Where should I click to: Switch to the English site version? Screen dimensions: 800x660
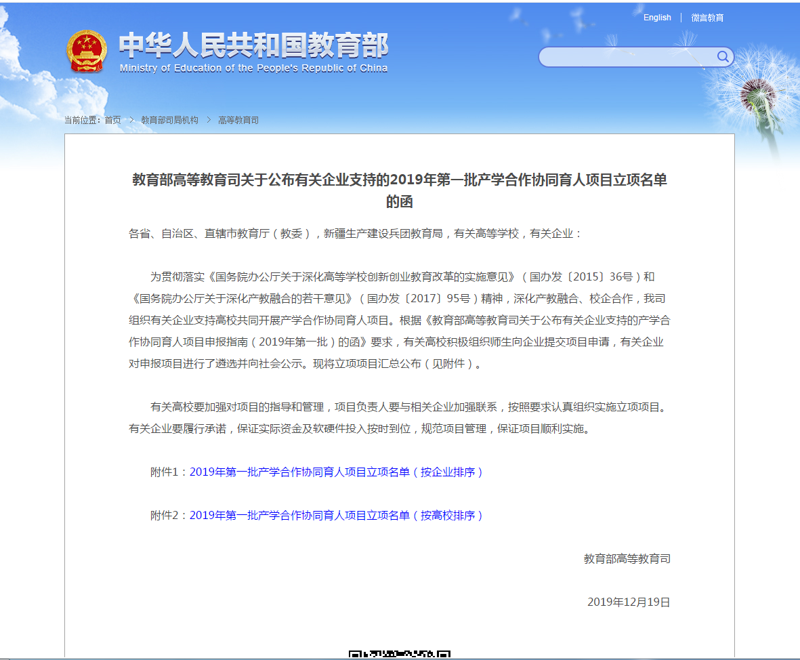(657, 18)
